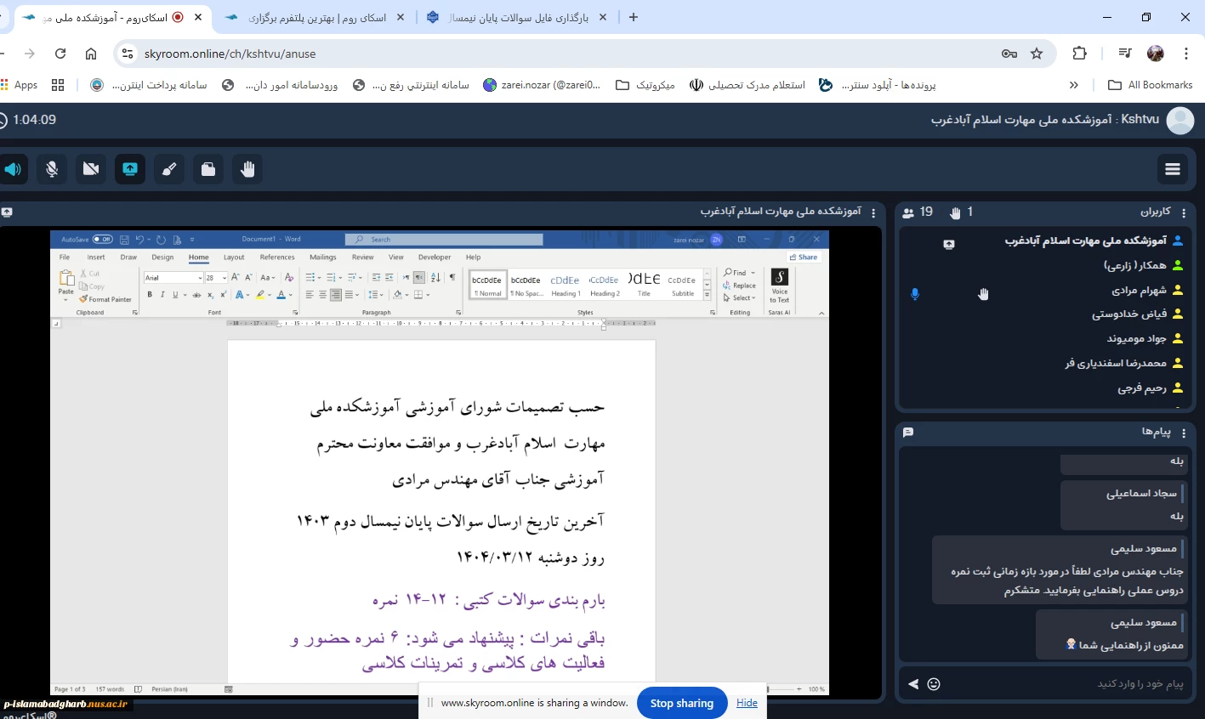Toggle Align Right in Word paragraph group
This screenshot has height=719, width=1205.
pos(336,295)
